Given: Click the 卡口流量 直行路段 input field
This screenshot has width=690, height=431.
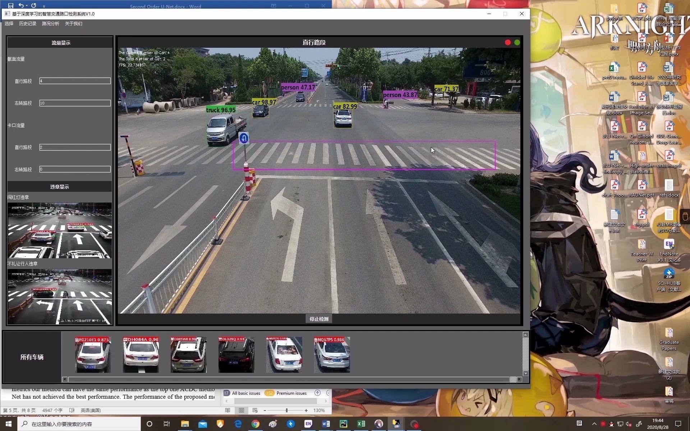Looking at the screenshot, I should click(75, 147).
